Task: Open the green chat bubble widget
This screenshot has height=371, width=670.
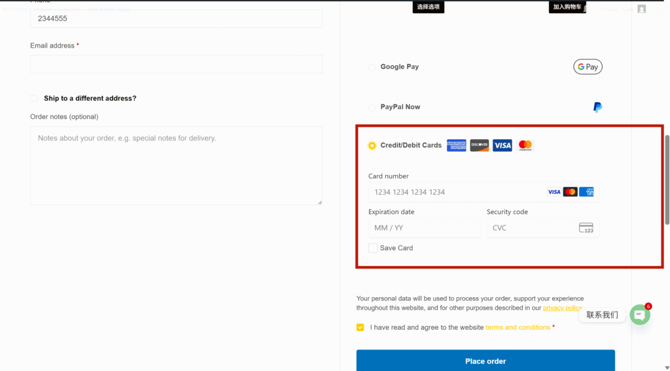Action: click(x=640, y=315)
